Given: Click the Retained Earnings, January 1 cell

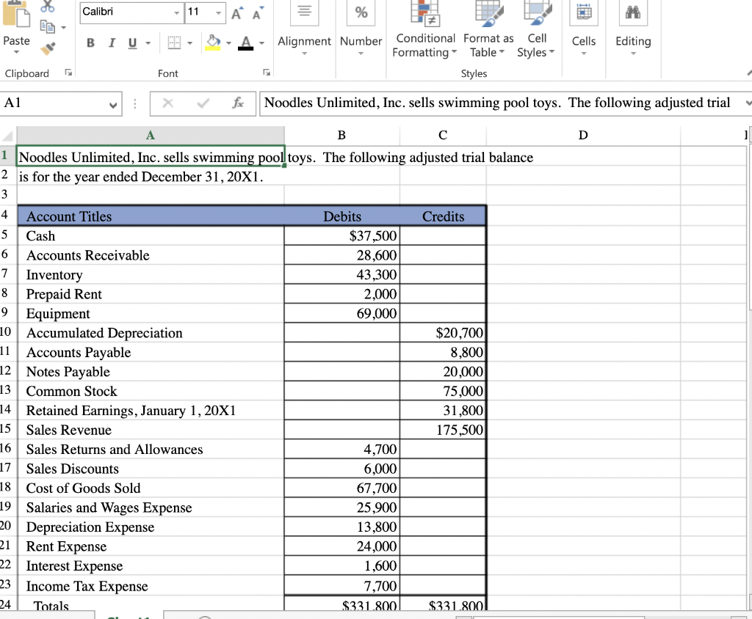Looking at the screenshot, I should pos(151,410).
